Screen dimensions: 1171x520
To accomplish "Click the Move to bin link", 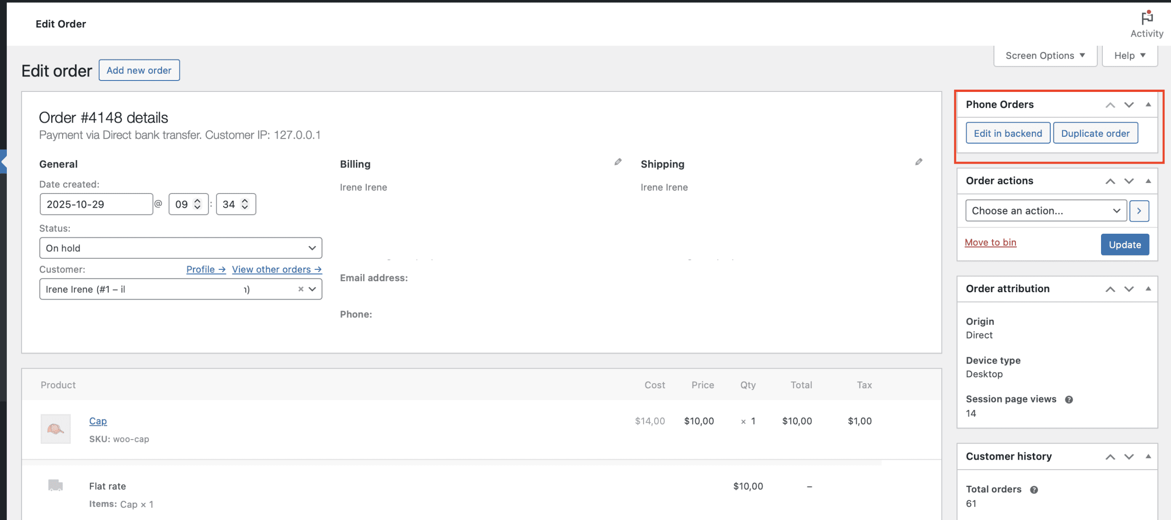I will point(990,242).
